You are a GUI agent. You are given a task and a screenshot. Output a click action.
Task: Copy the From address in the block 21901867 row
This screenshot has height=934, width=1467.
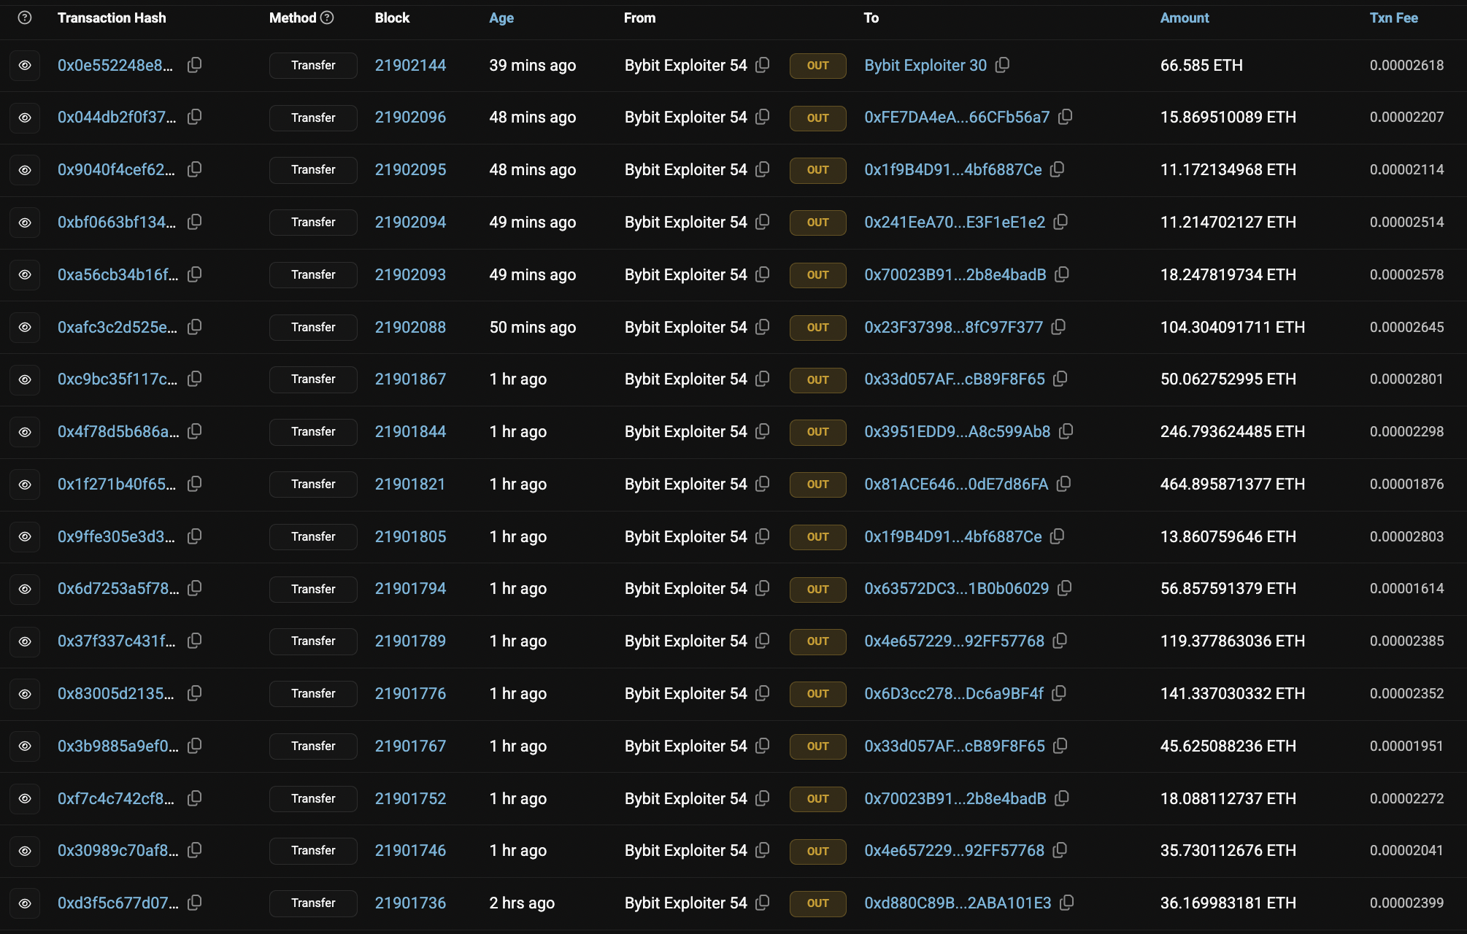coord(763,379)
